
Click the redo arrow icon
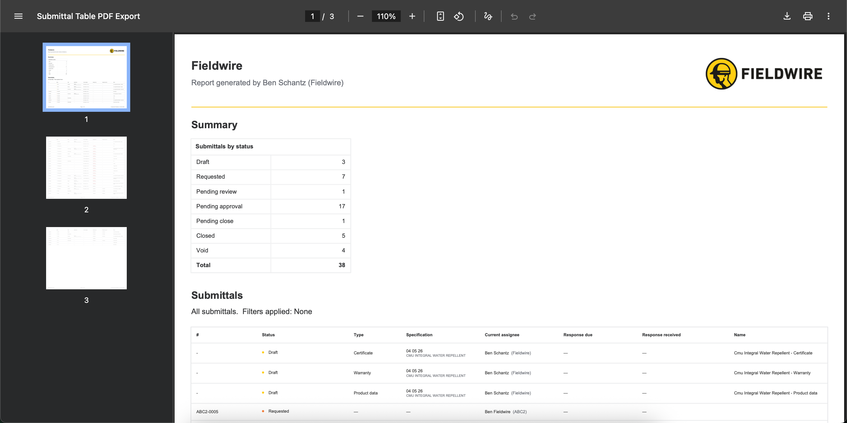click(x=532, y=16)
